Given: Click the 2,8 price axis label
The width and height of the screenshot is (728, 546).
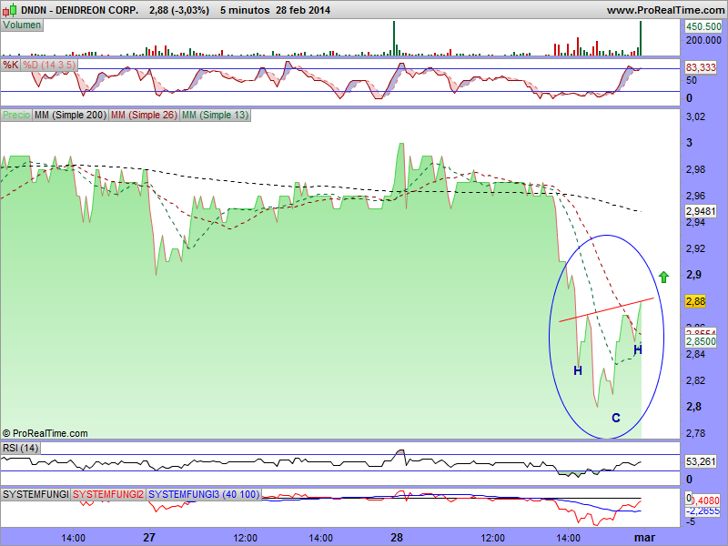Looking at the screenshot, I should point(693,407).
